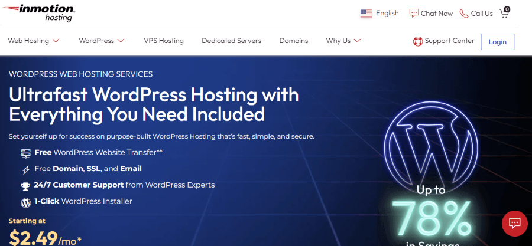Click the Login button
This screenshot has width=532, height=246.
click(x=497, y=42)
